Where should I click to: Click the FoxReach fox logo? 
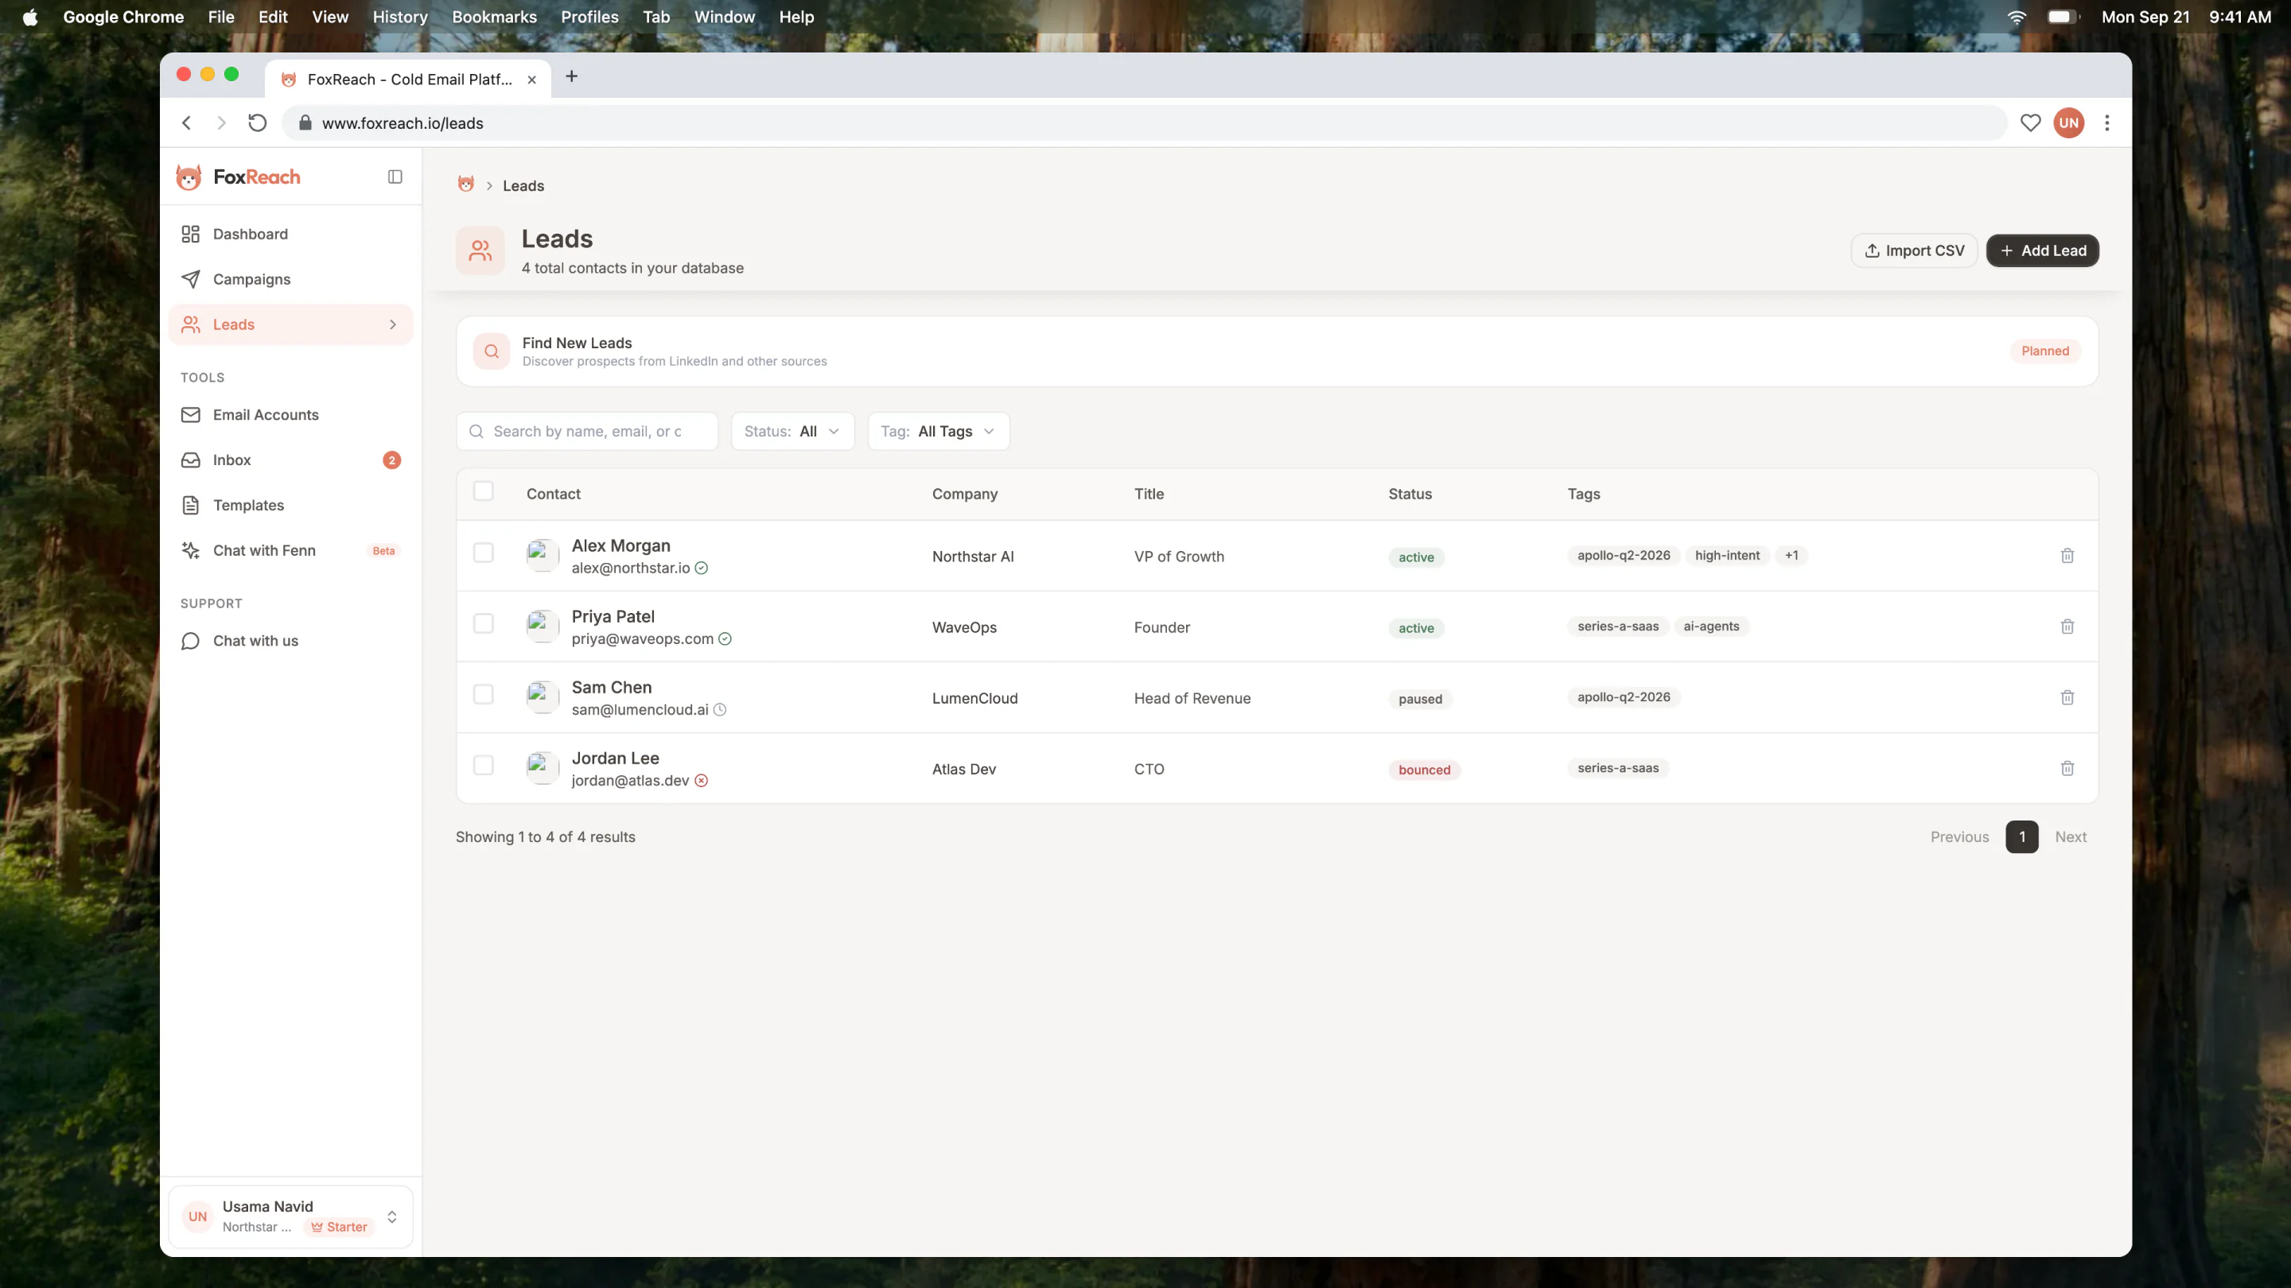[x=189, y=177]
